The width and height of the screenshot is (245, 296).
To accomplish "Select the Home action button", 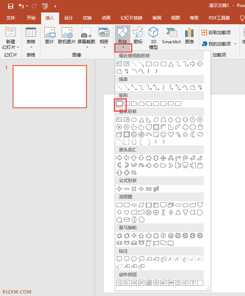I will (x=149, y=283).
